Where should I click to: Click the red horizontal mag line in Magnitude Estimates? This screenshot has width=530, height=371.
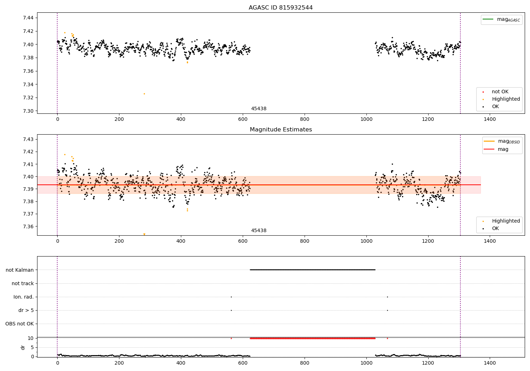[x=259, y=185]
